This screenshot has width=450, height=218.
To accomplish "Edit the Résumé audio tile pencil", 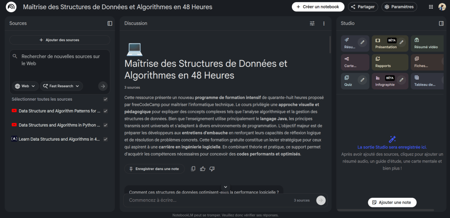I will click(363, 42).
